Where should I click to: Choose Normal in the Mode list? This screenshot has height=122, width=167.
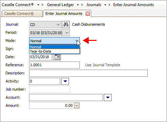(x=54, y=47)
